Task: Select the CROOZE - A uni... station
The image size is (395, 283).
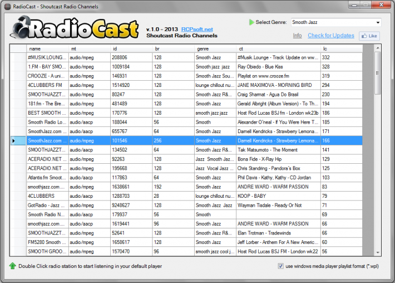Action: pyautogui.click(x=47, y=76)
